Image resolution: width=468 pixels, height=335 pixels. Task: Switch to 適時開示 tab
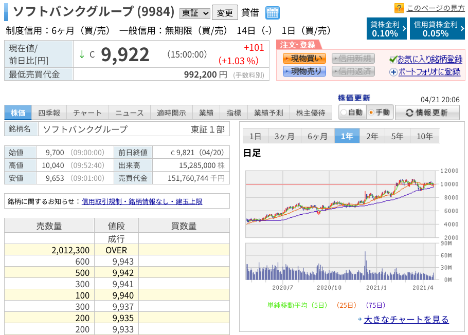172,113
